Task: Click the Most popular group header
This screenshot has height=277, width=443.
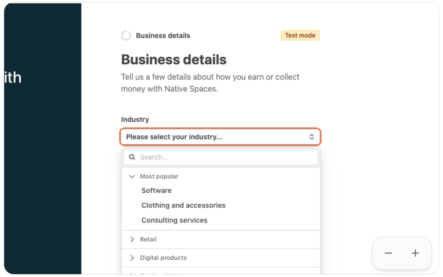Action: 159,176
